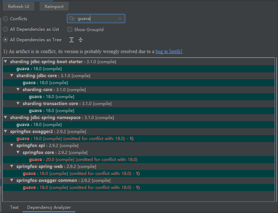Collapse the sharding-core node

pos(18,89)
